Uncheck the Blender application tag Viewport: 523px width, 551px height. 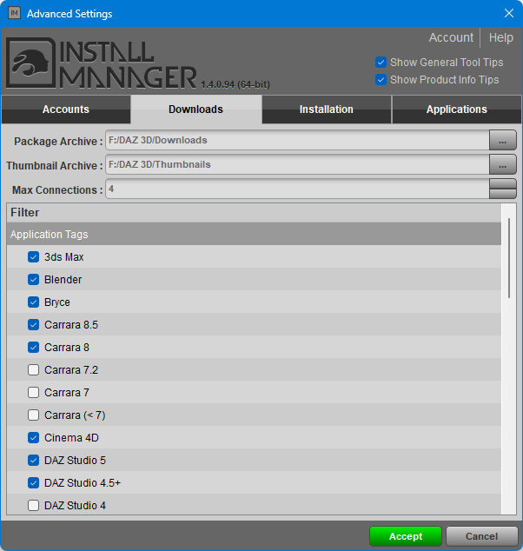pos(34,280)
